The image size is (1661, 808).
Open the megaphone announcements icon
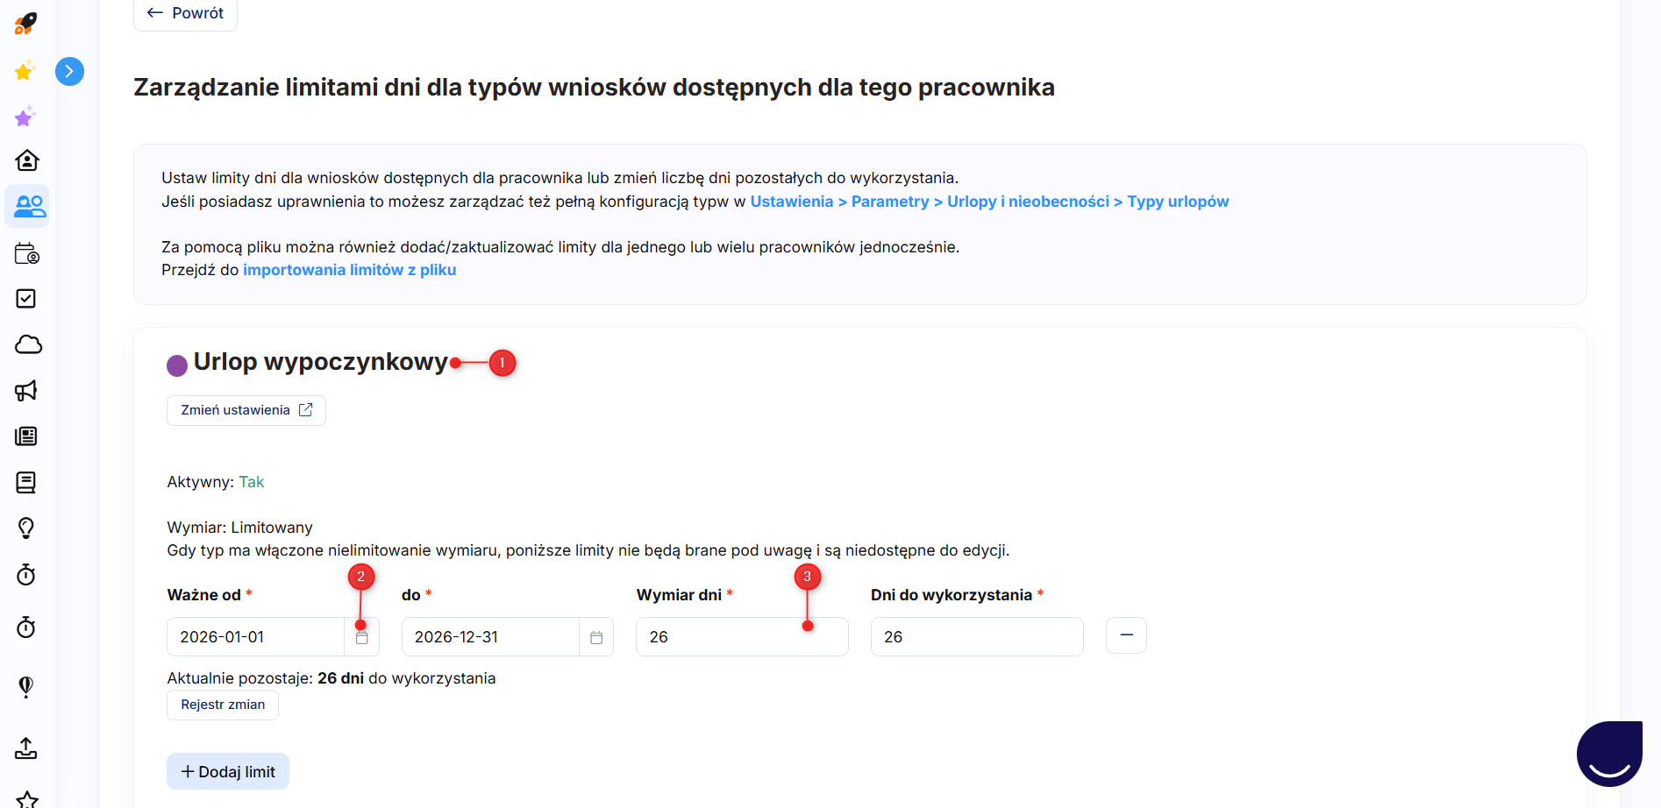coord(26,391)
